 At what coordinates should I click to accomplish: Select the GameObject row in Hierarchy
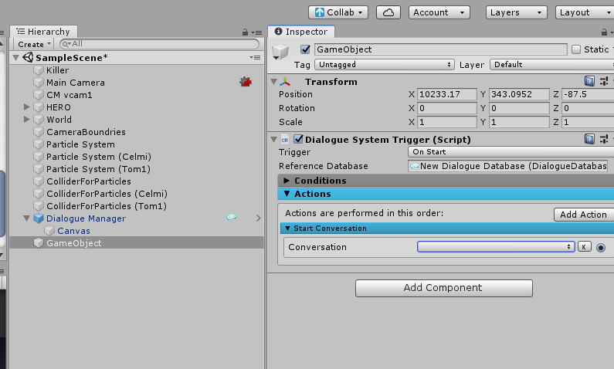(137, 243)
